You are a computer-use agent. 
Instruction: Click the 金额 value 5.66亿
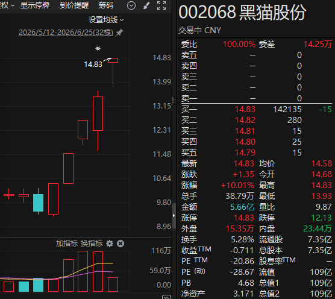coord(242,207)
